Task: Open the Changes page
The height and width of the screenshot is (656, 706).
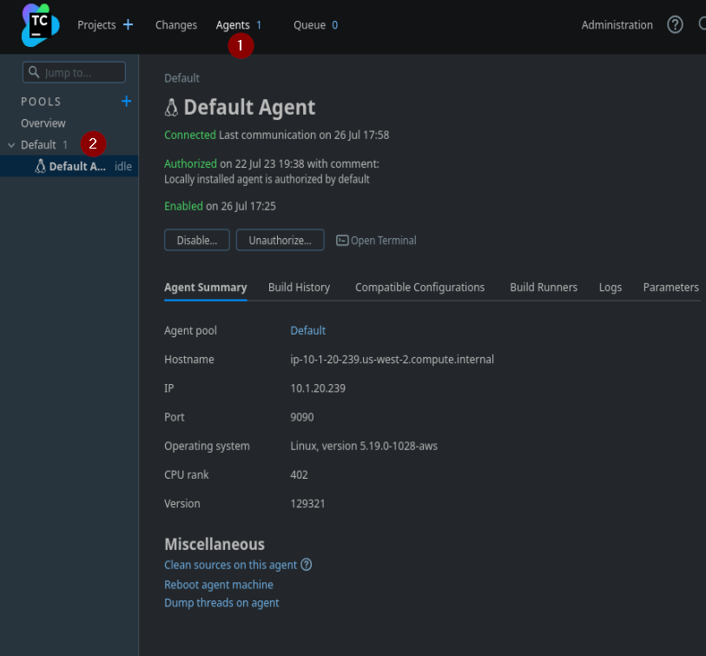Action: click(176, 25)
